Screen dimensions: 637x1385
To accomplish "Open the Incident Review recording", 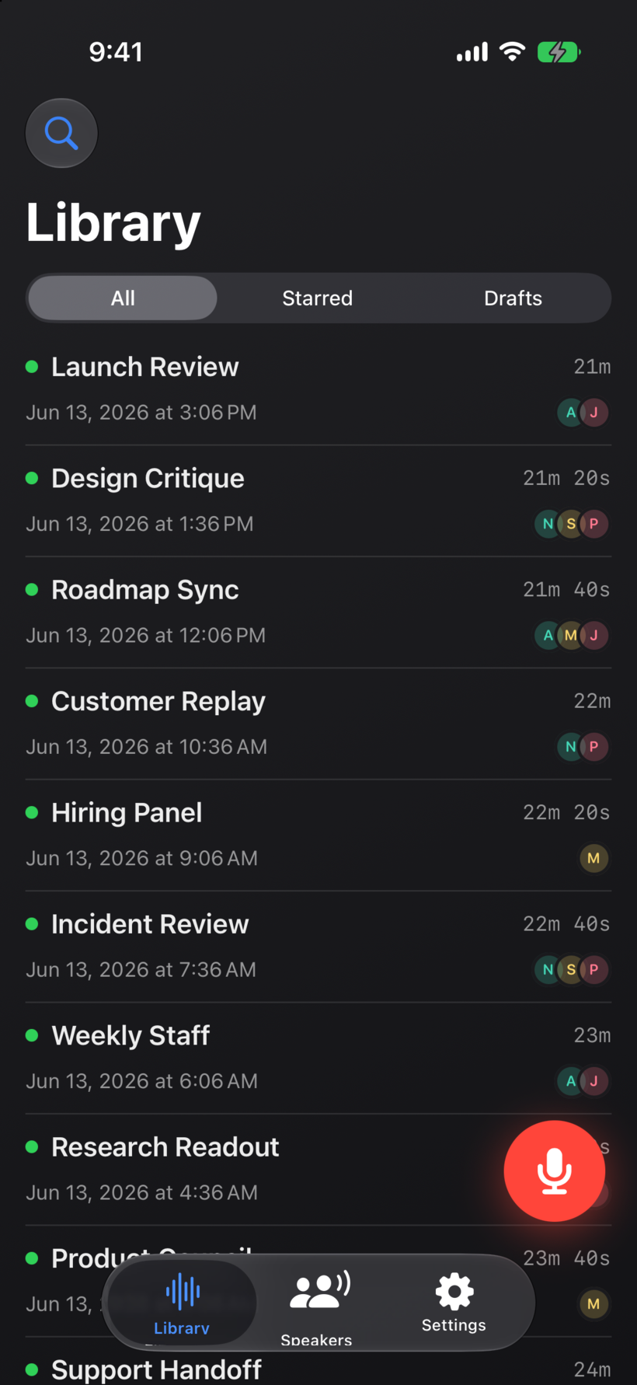I will pyautogui.click(x=318, y=947).
